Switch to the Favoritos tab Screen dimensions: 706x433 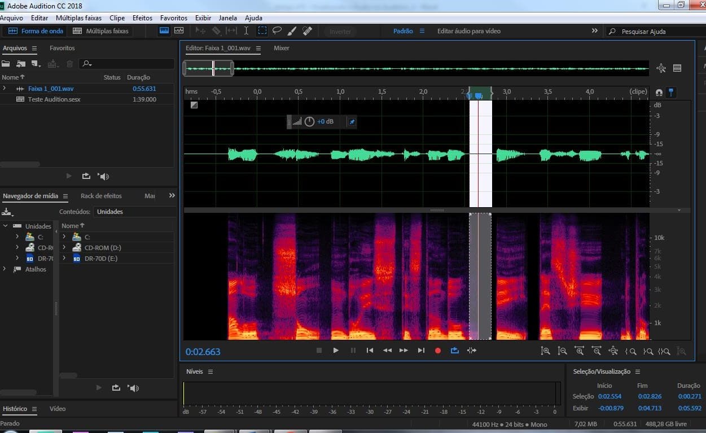pyautogui.click(x=62, y=49)
